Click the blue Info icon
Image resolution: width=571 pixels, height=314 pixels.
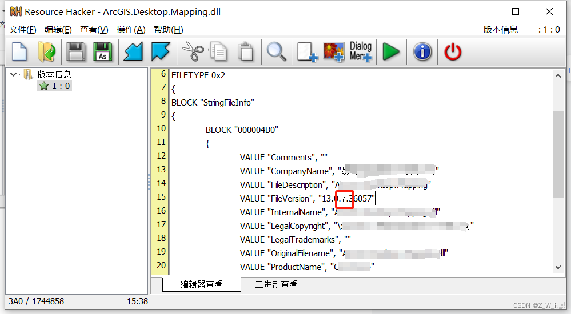pyautogui.click(x=422, y=51)
